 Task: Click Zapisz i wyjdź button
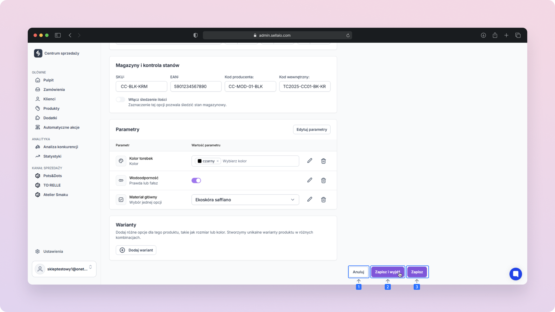click(388, 272)
